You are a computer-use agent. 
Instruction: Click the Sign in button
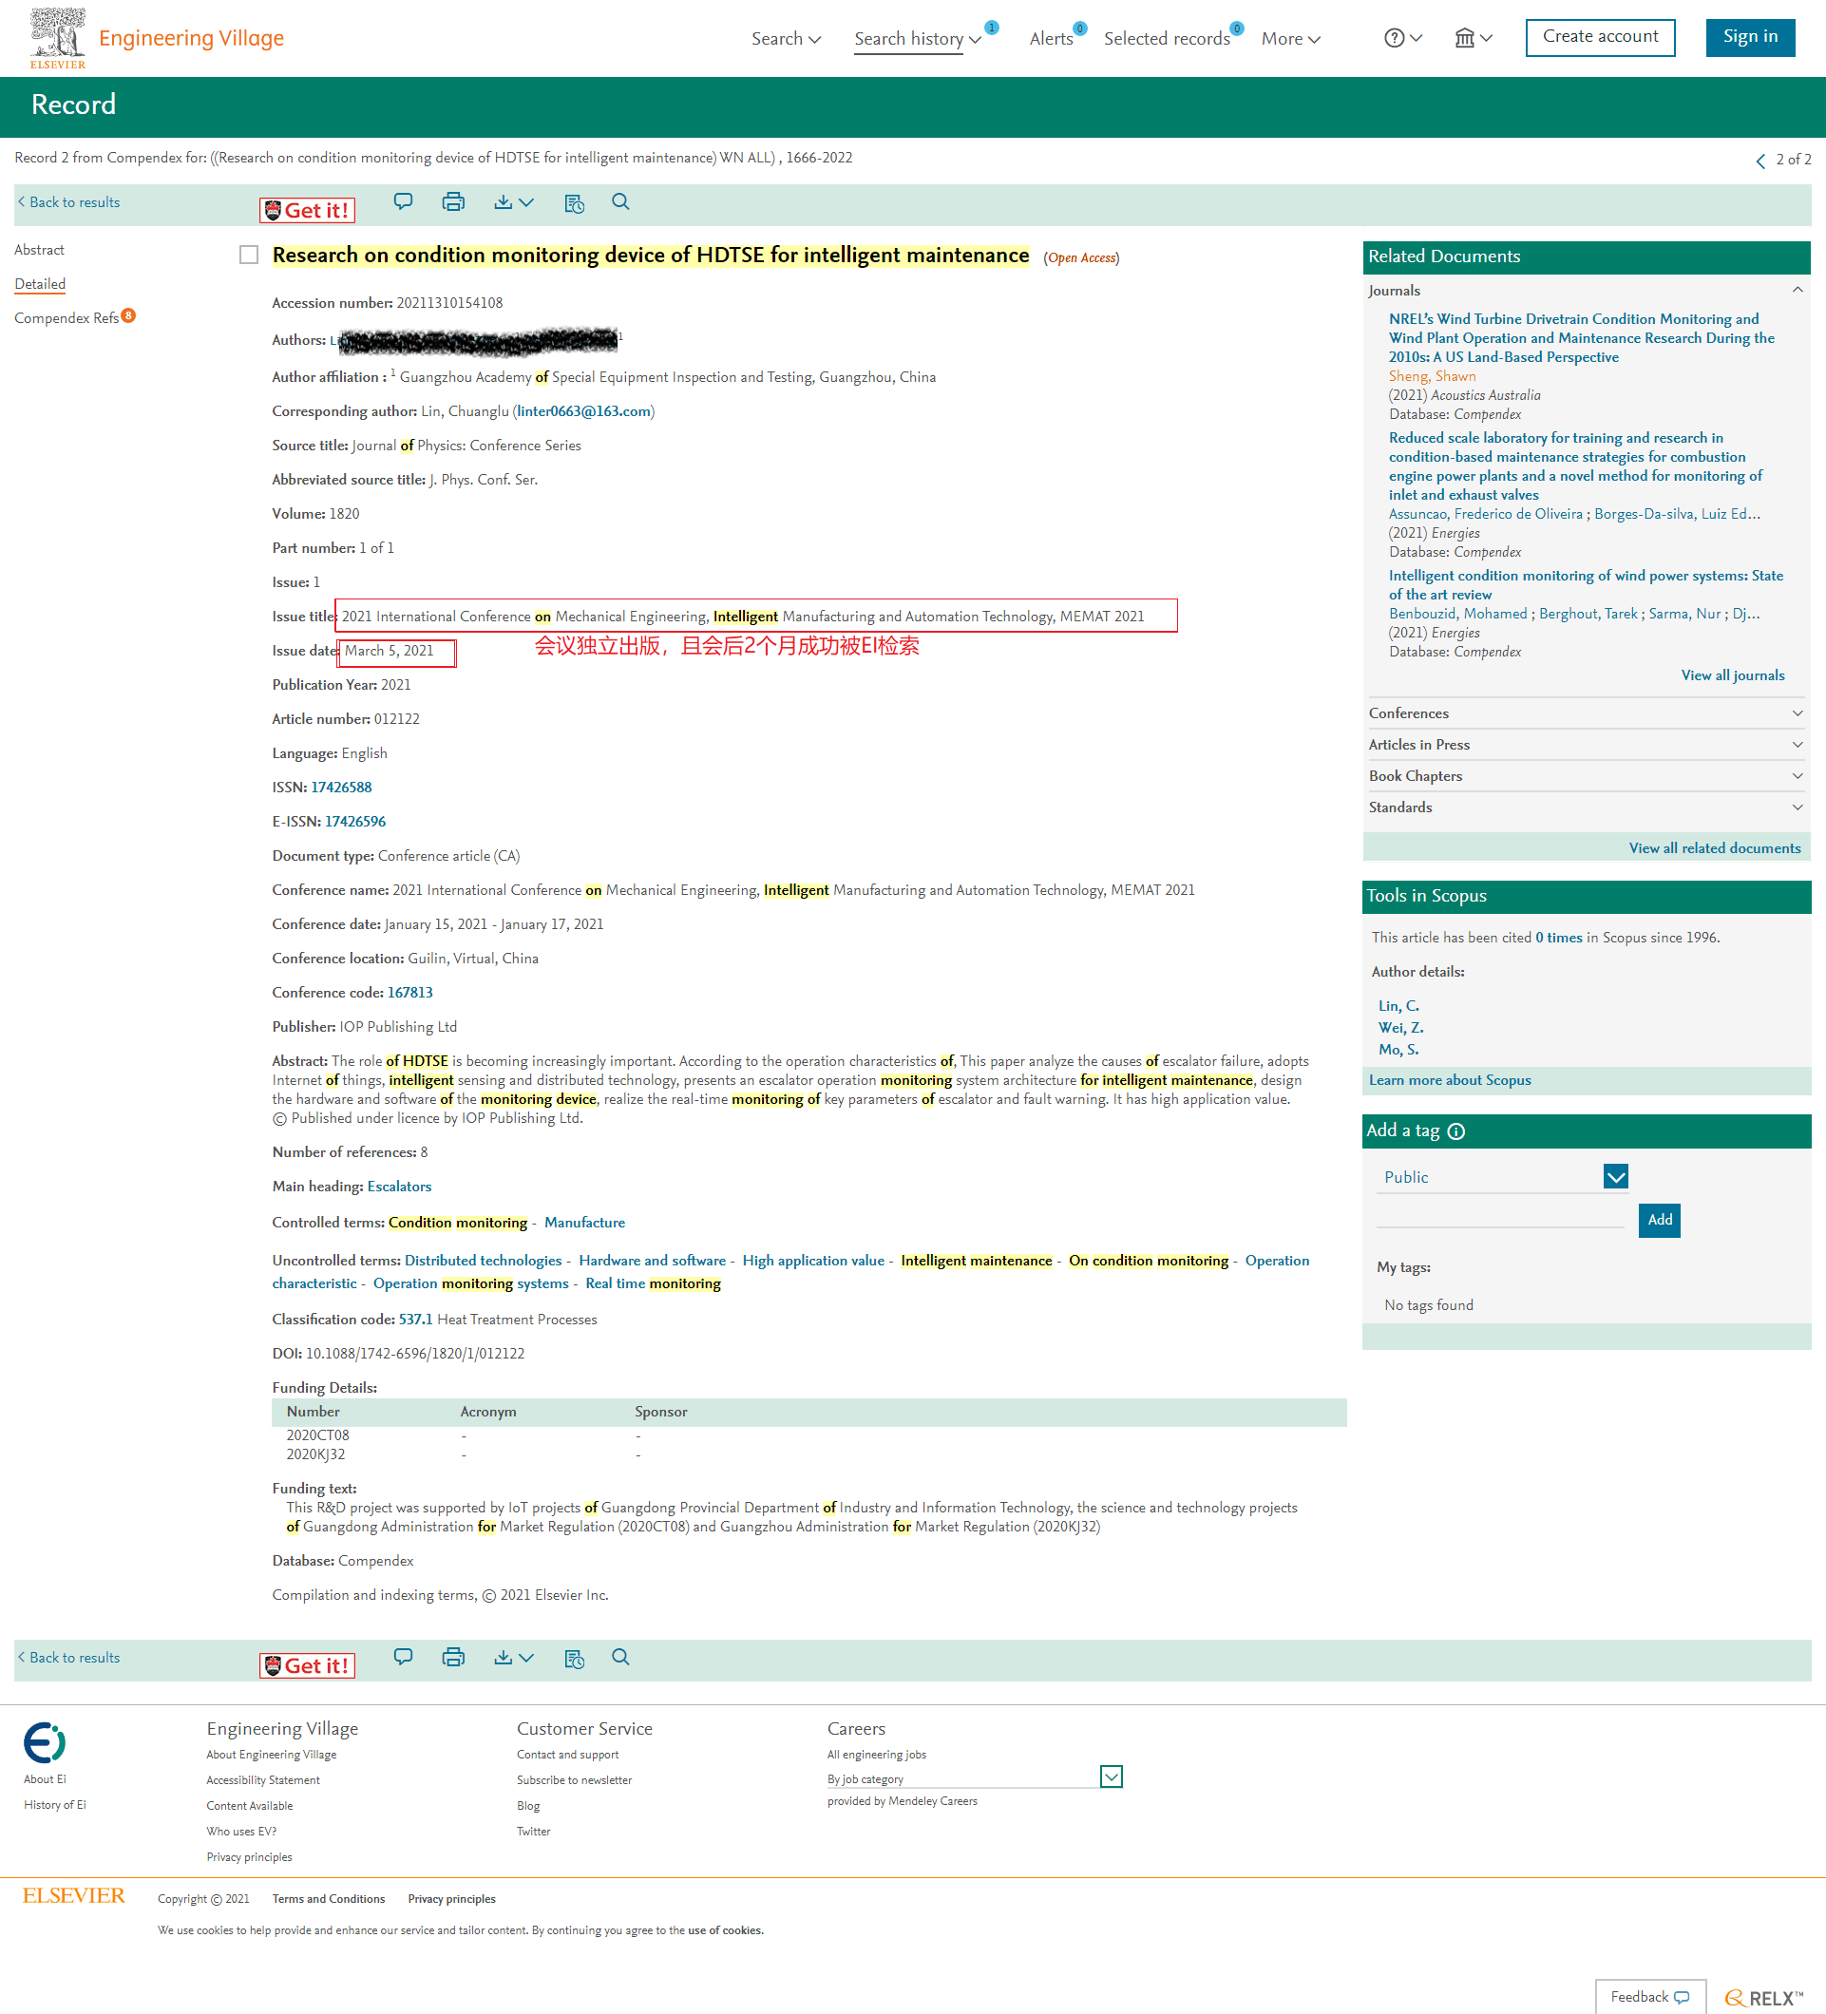pyautogui.click(x=1750, y=37)
